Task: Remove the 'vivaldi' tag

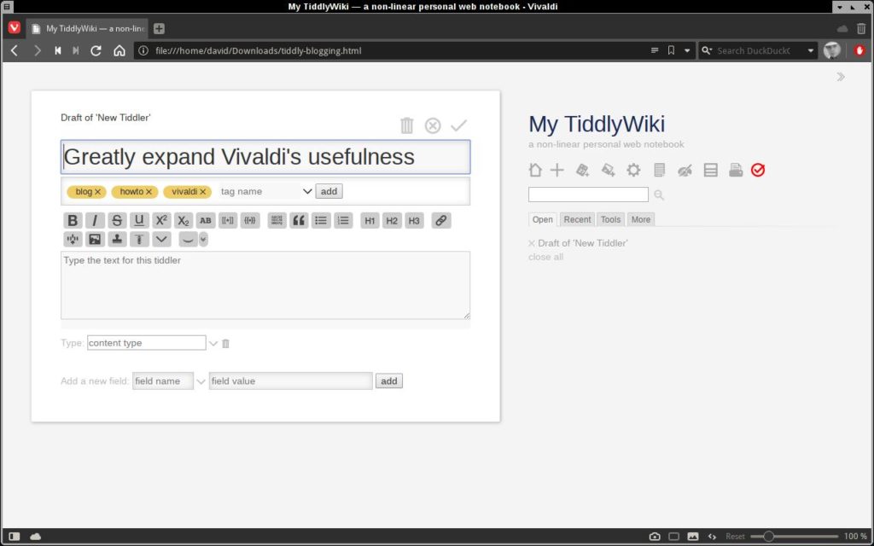Action: pos(203,192)
